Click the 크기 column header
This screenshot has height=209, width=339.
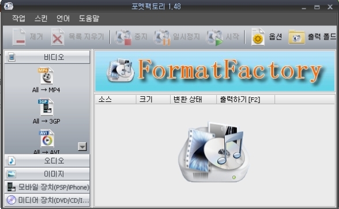(153, 99)
